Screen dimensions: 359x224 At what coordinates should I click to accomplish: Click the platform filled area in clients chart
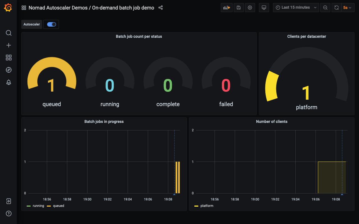332,178
